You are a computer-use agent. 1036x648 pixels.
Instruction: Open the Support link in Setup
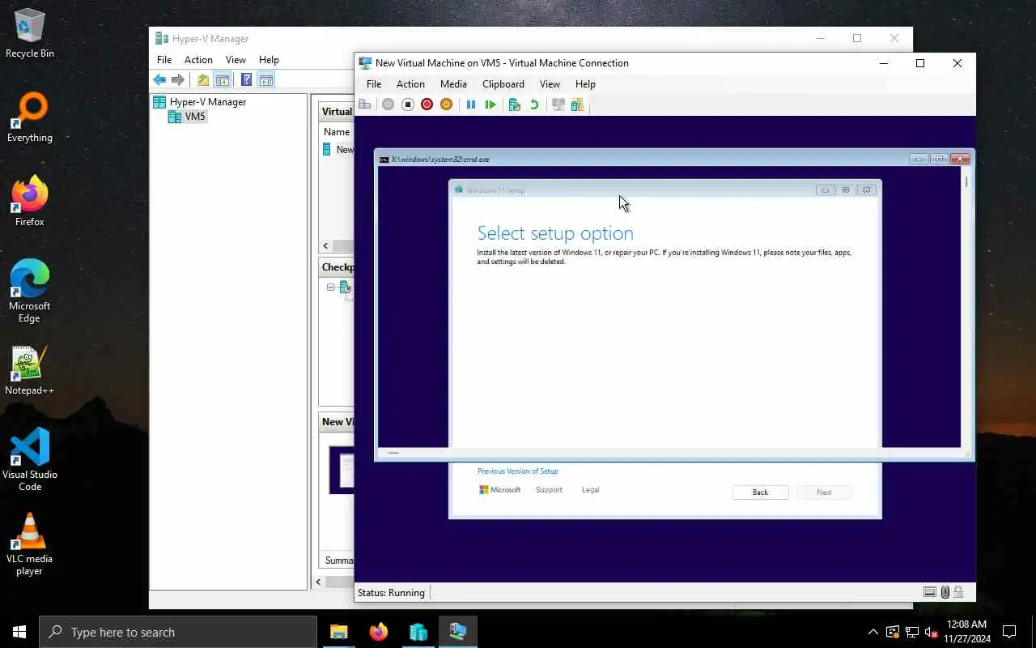(x=549, y=489)
